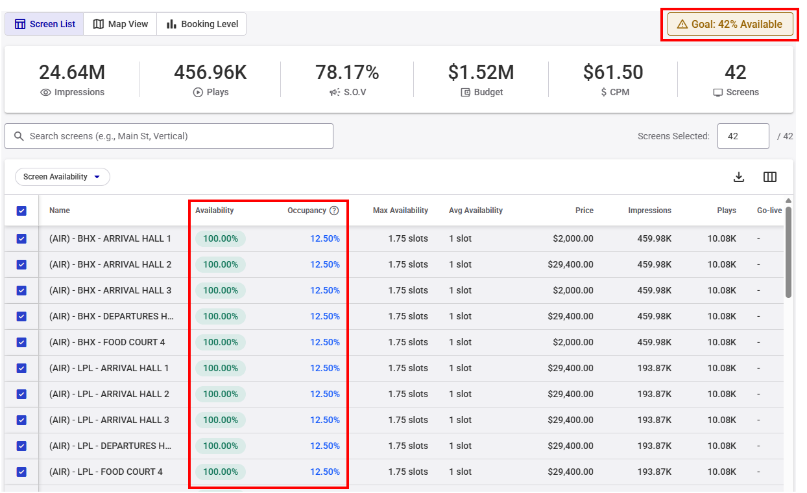Click the monitor icon beside Screens
The width and height of the screenshot is (807, 493).
(x=718, y=93)
